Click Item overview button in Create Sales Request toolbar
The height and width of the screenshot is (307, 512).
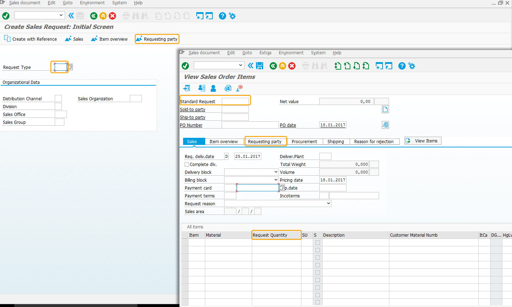tap(109, 39)
